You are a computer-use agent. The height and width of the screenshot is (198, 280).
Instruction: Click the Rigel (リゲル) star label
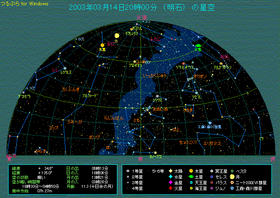197,96
